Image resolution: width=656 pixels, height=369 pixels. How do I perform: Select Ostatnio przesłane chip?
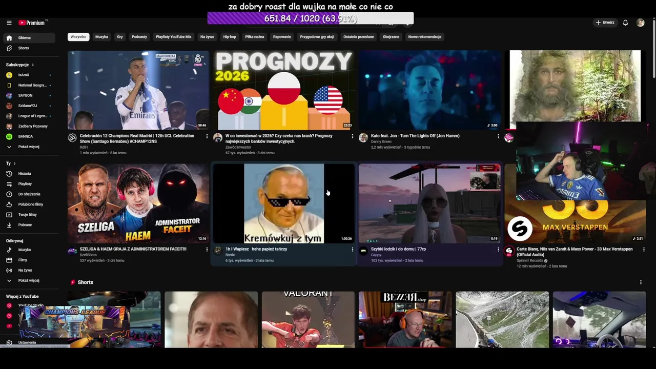point(358,37)
